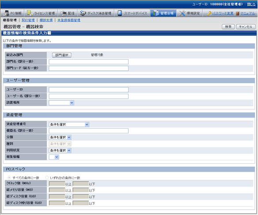Viewport: 258px width, 215px height.
Task: Open 環境設定 via the wrench icon
Action: tap(182, 13)
